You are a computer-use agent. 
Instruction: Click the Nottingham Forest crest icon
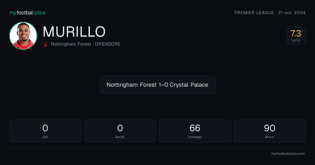(46, 44)
